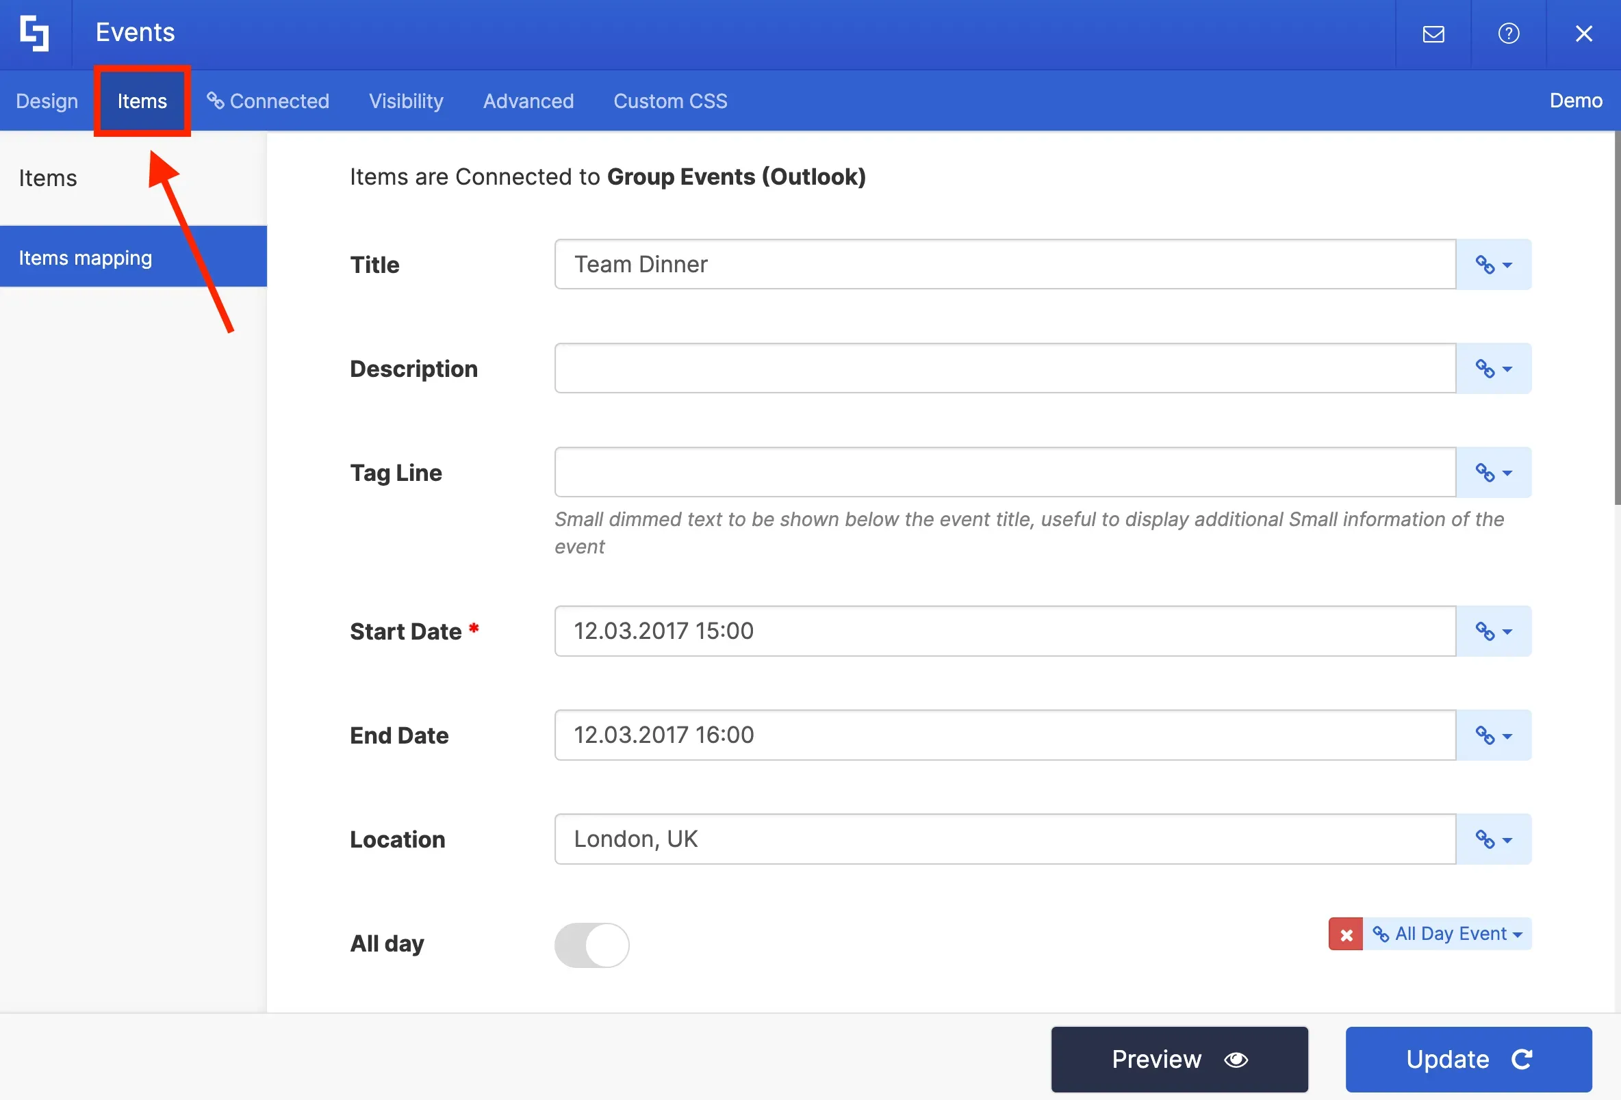Click the app logo icon beside Events
The width and height of the screenshot is (1621, 1100).
click(x=34, y=34)
